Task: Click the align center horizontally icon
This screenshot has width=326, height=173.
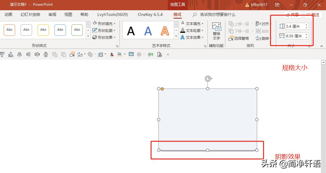Action: pyautogui.click(x=20, y=54)
